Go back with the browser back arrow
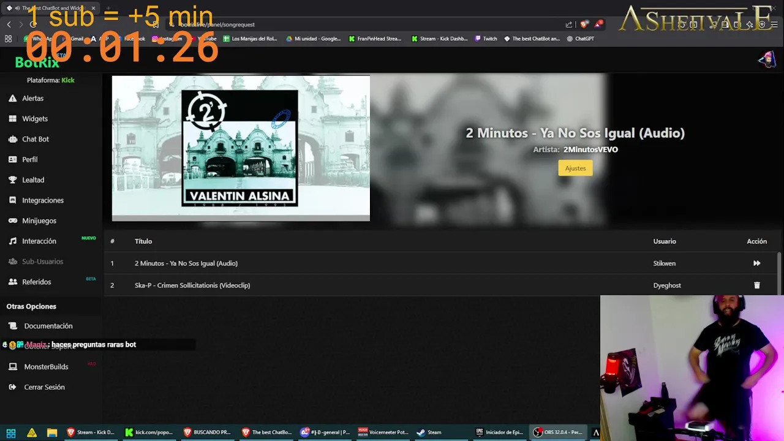This screenshot has height=441, width=784. 9,24
